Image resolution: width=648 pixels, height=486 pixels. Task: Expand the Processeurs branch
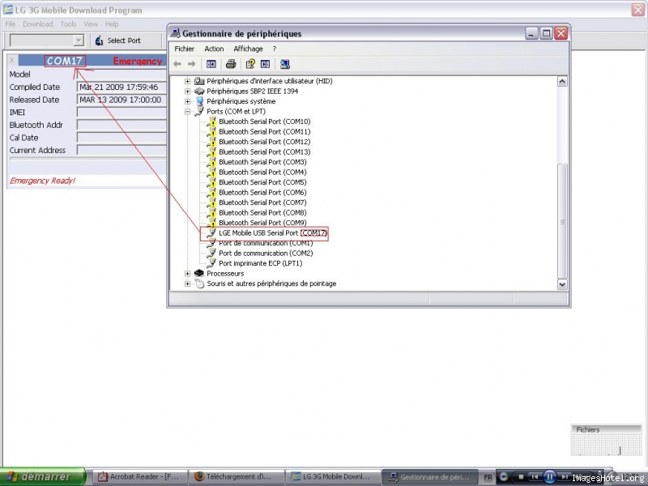tap(186, 273)
